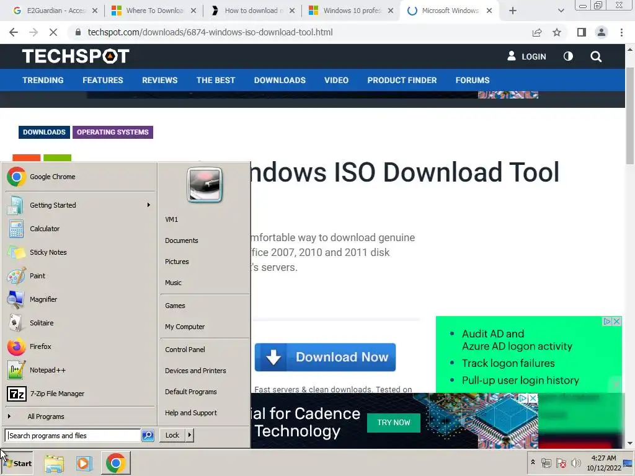The height and width of the screenshot is (476, 635).
Task: Expand the Getting Started submenu arrow
Action: (x=149, y=205)
